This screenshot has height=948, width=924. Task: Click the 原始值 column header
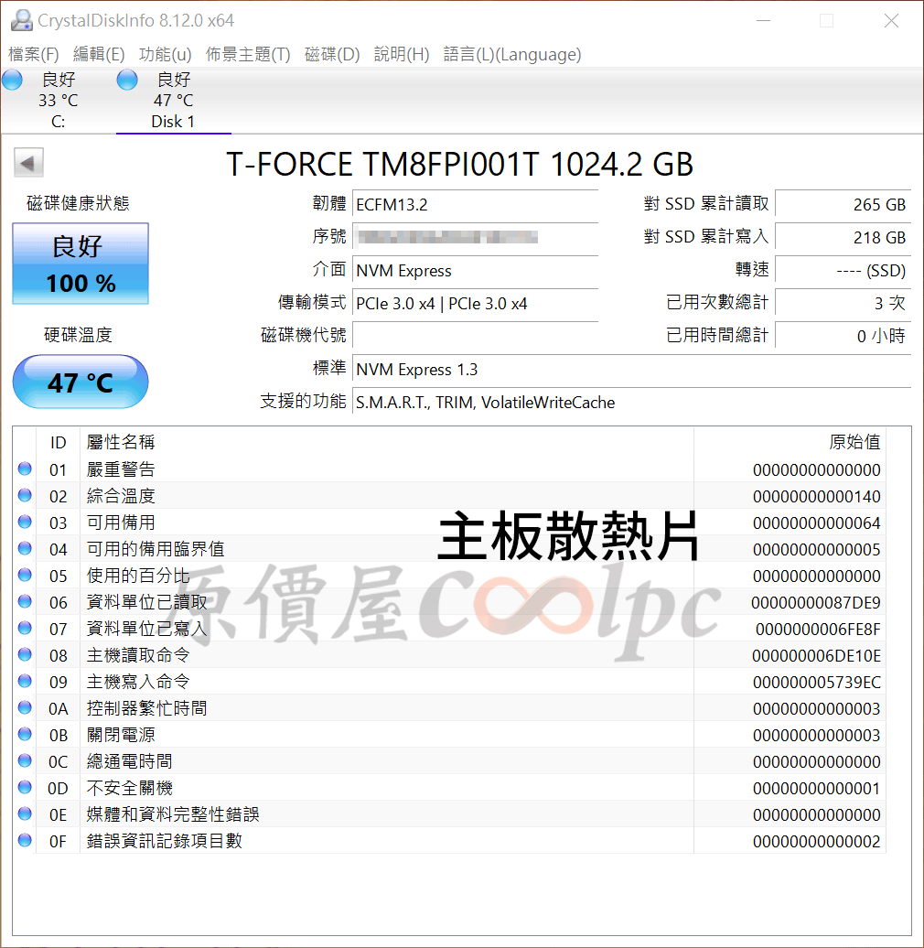[x=790, y=442]
